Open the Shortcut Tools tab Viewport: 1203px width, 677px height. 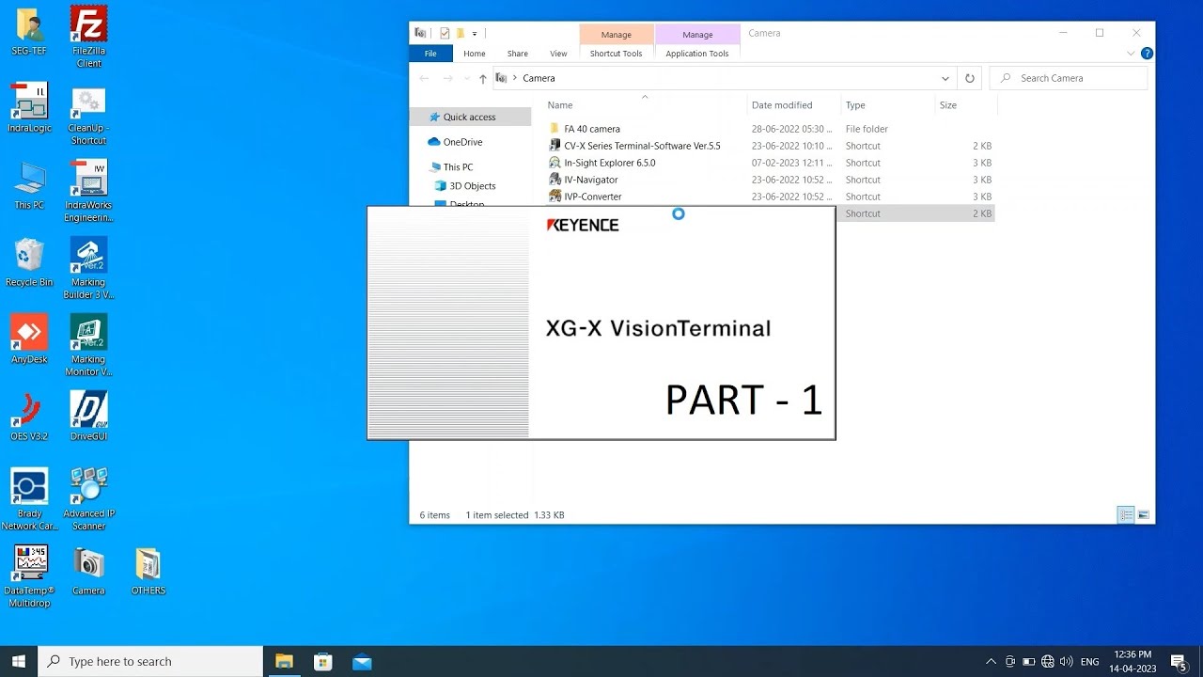(x=616, y=54)
